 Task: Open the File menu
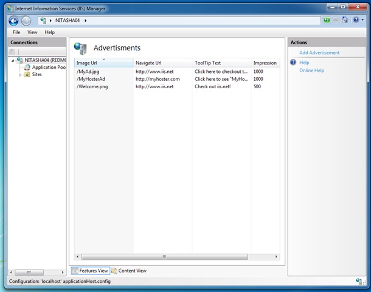click(x=16, y=32)
